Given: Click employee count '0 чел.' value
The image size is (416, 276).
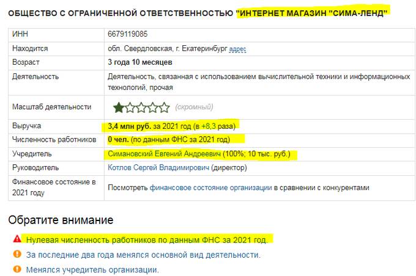Looking at the screenshot, I should click(x=118, y=140).
